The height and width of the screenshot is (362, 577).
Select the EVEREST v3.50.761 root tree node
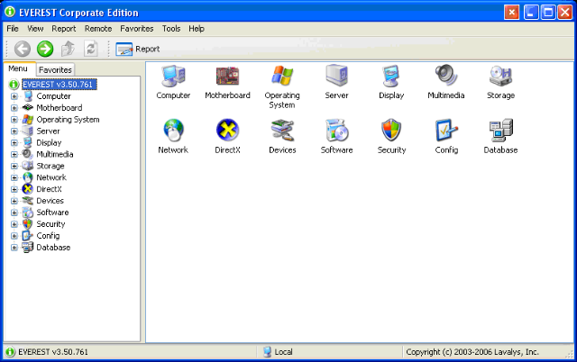60,85
